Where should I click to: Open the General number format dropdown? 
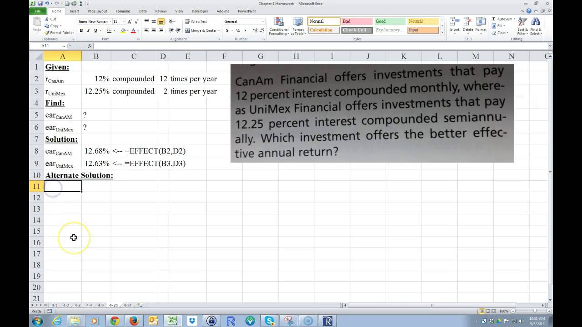tap(263, 21)
